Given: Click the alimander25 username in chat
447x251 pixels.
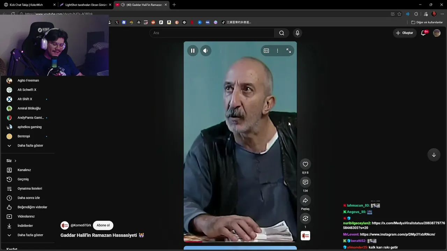Looking at the screenshot, I should (357, 247).
